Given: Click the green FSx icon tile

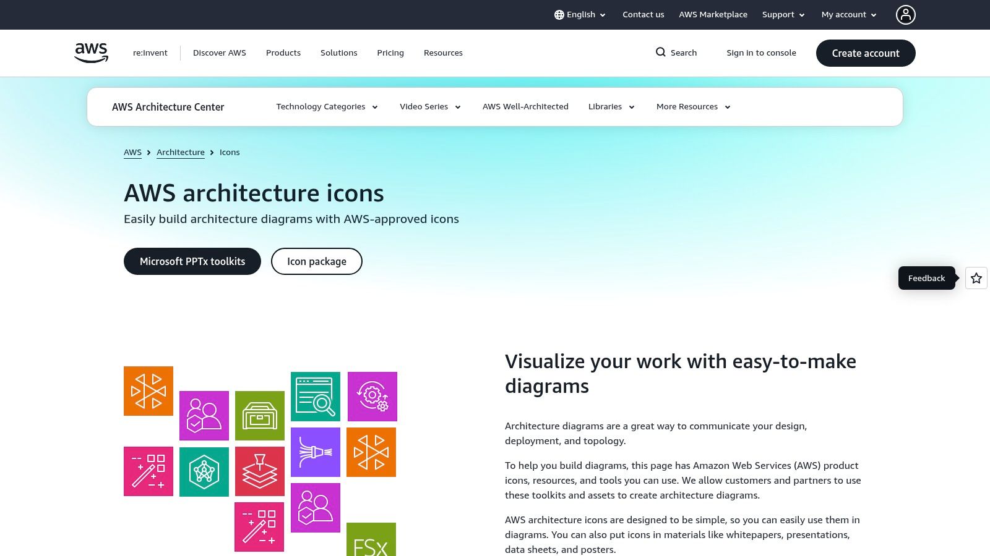Looking at the screenshot, I should [x=371, y=539].
